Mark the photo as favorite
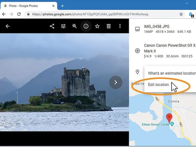The height and width of the screenshot is (147, 196). pos(97,26)
